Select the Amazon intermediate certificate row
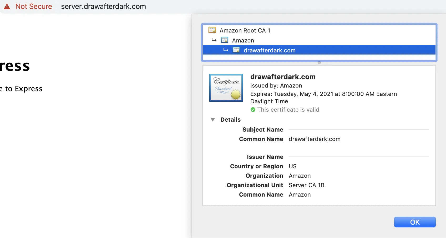Screen dimensions: 446x238 coord(319,40)
